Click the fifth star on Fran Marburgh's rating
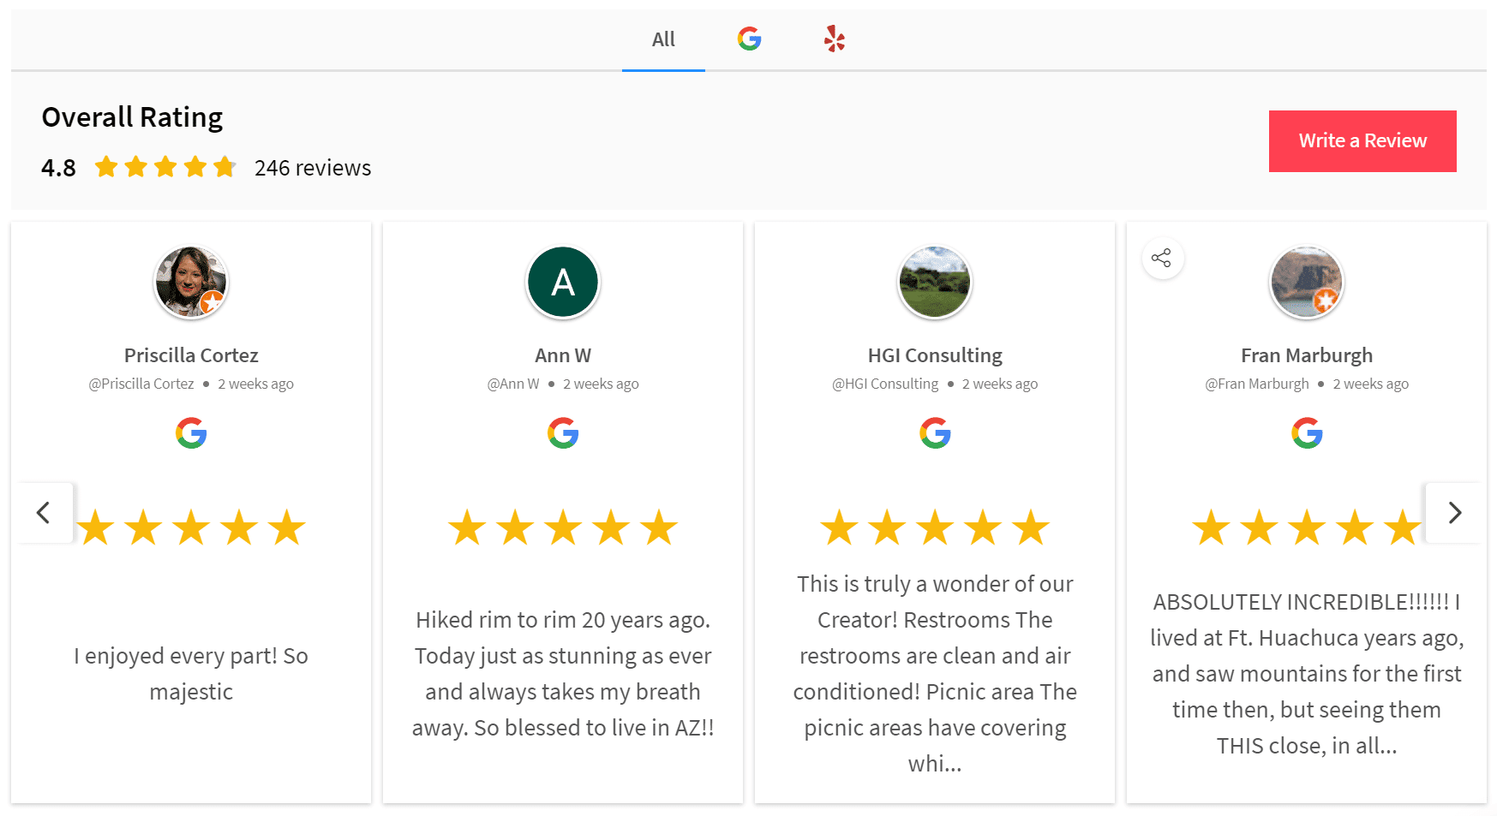The height and width of the screenshot is (816, 1497). pyautogui.click(x=1402, y=527)
